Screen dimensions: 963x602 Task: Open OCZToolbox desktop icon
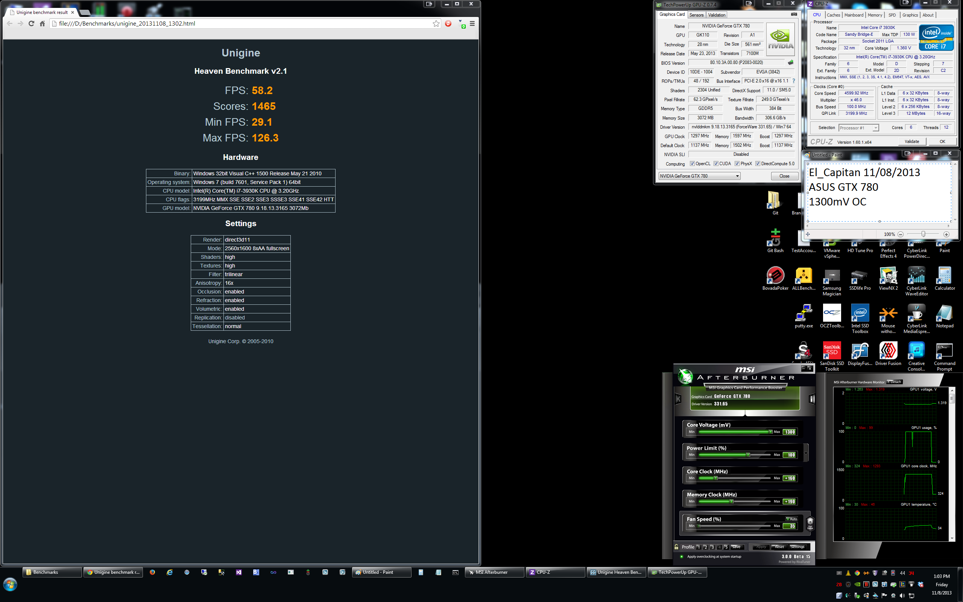(x=832, y=316)
